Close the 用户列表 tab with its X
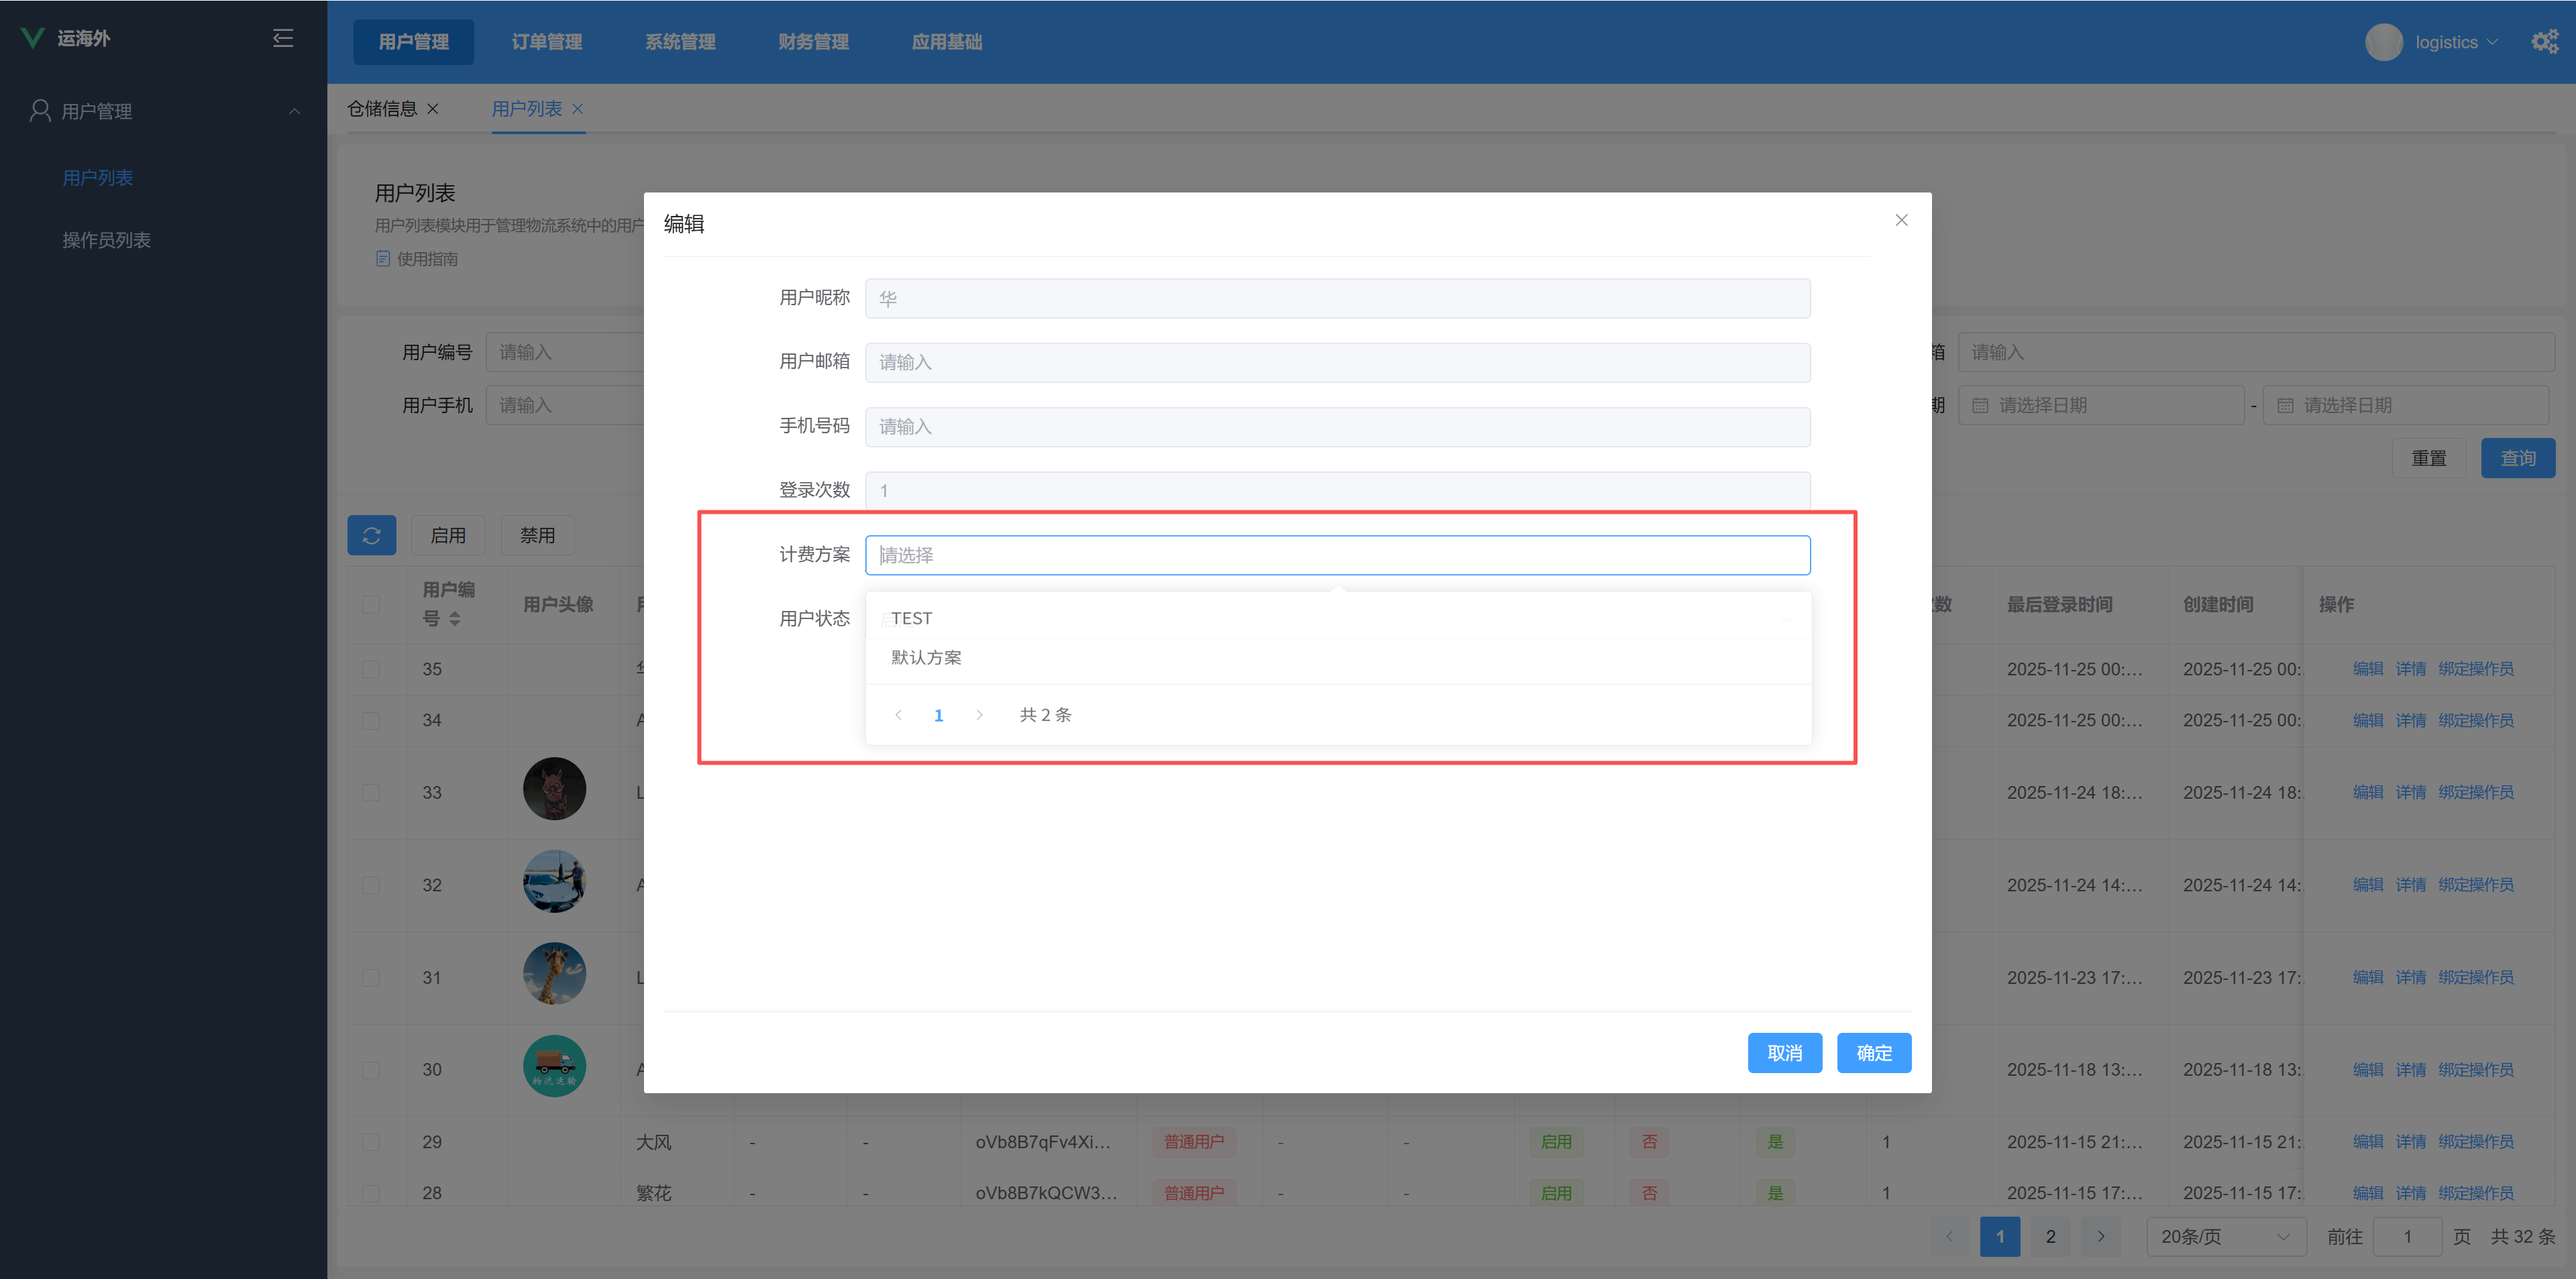This screenshot has width=2576, height=1279. [577, 109]
